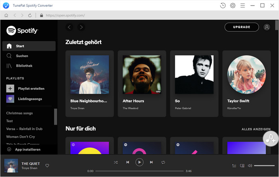Click the floating add music button
The image size is (279, 177).
tap(271, 139)
